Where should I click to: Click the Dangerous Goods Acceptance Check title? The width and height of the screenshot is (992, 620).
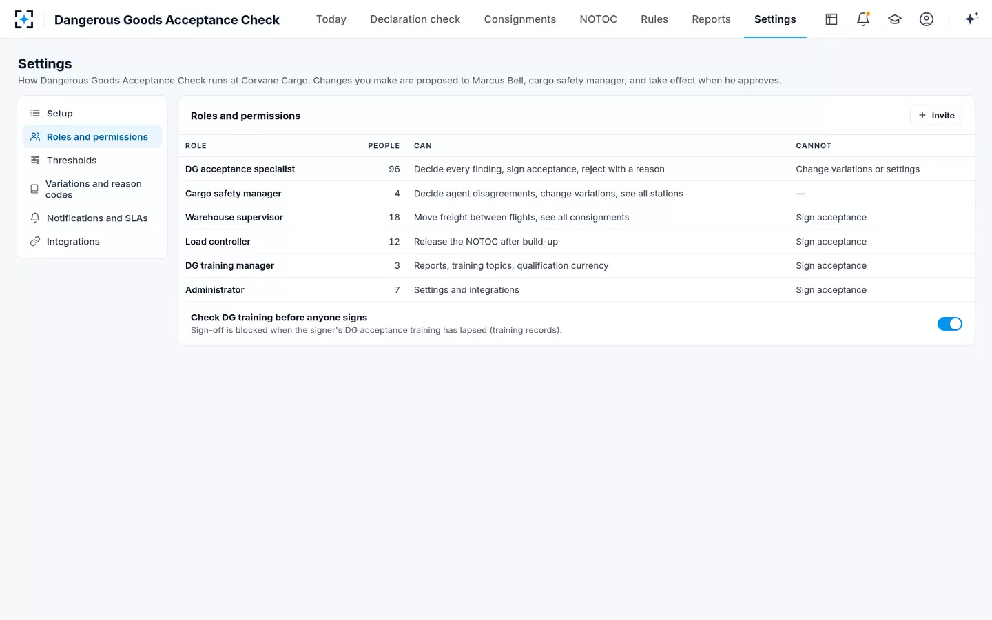tap(167, 20)
